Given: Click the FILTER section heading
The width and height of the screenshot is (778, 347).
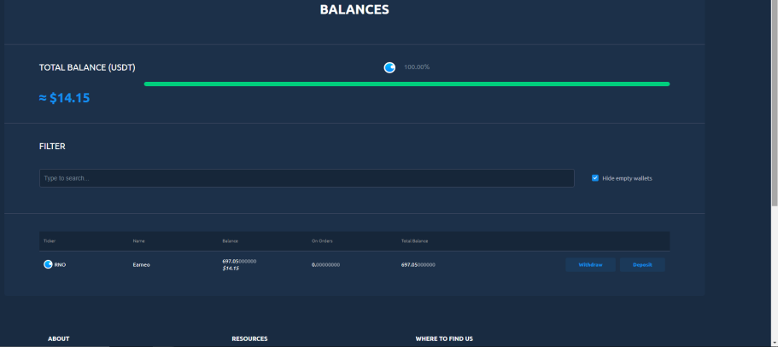Looking at the screenshot, I should 52,147.
